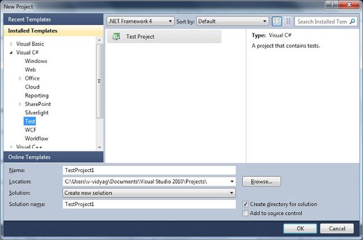Select the WCF template category

(31, 130)
